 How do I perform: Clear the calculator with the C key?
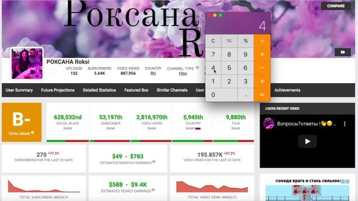click(213, 41)
